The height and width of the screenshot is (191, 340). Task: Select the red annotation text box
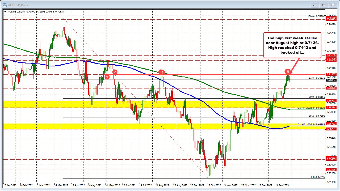pyautogui.click(x=292, y=45)
